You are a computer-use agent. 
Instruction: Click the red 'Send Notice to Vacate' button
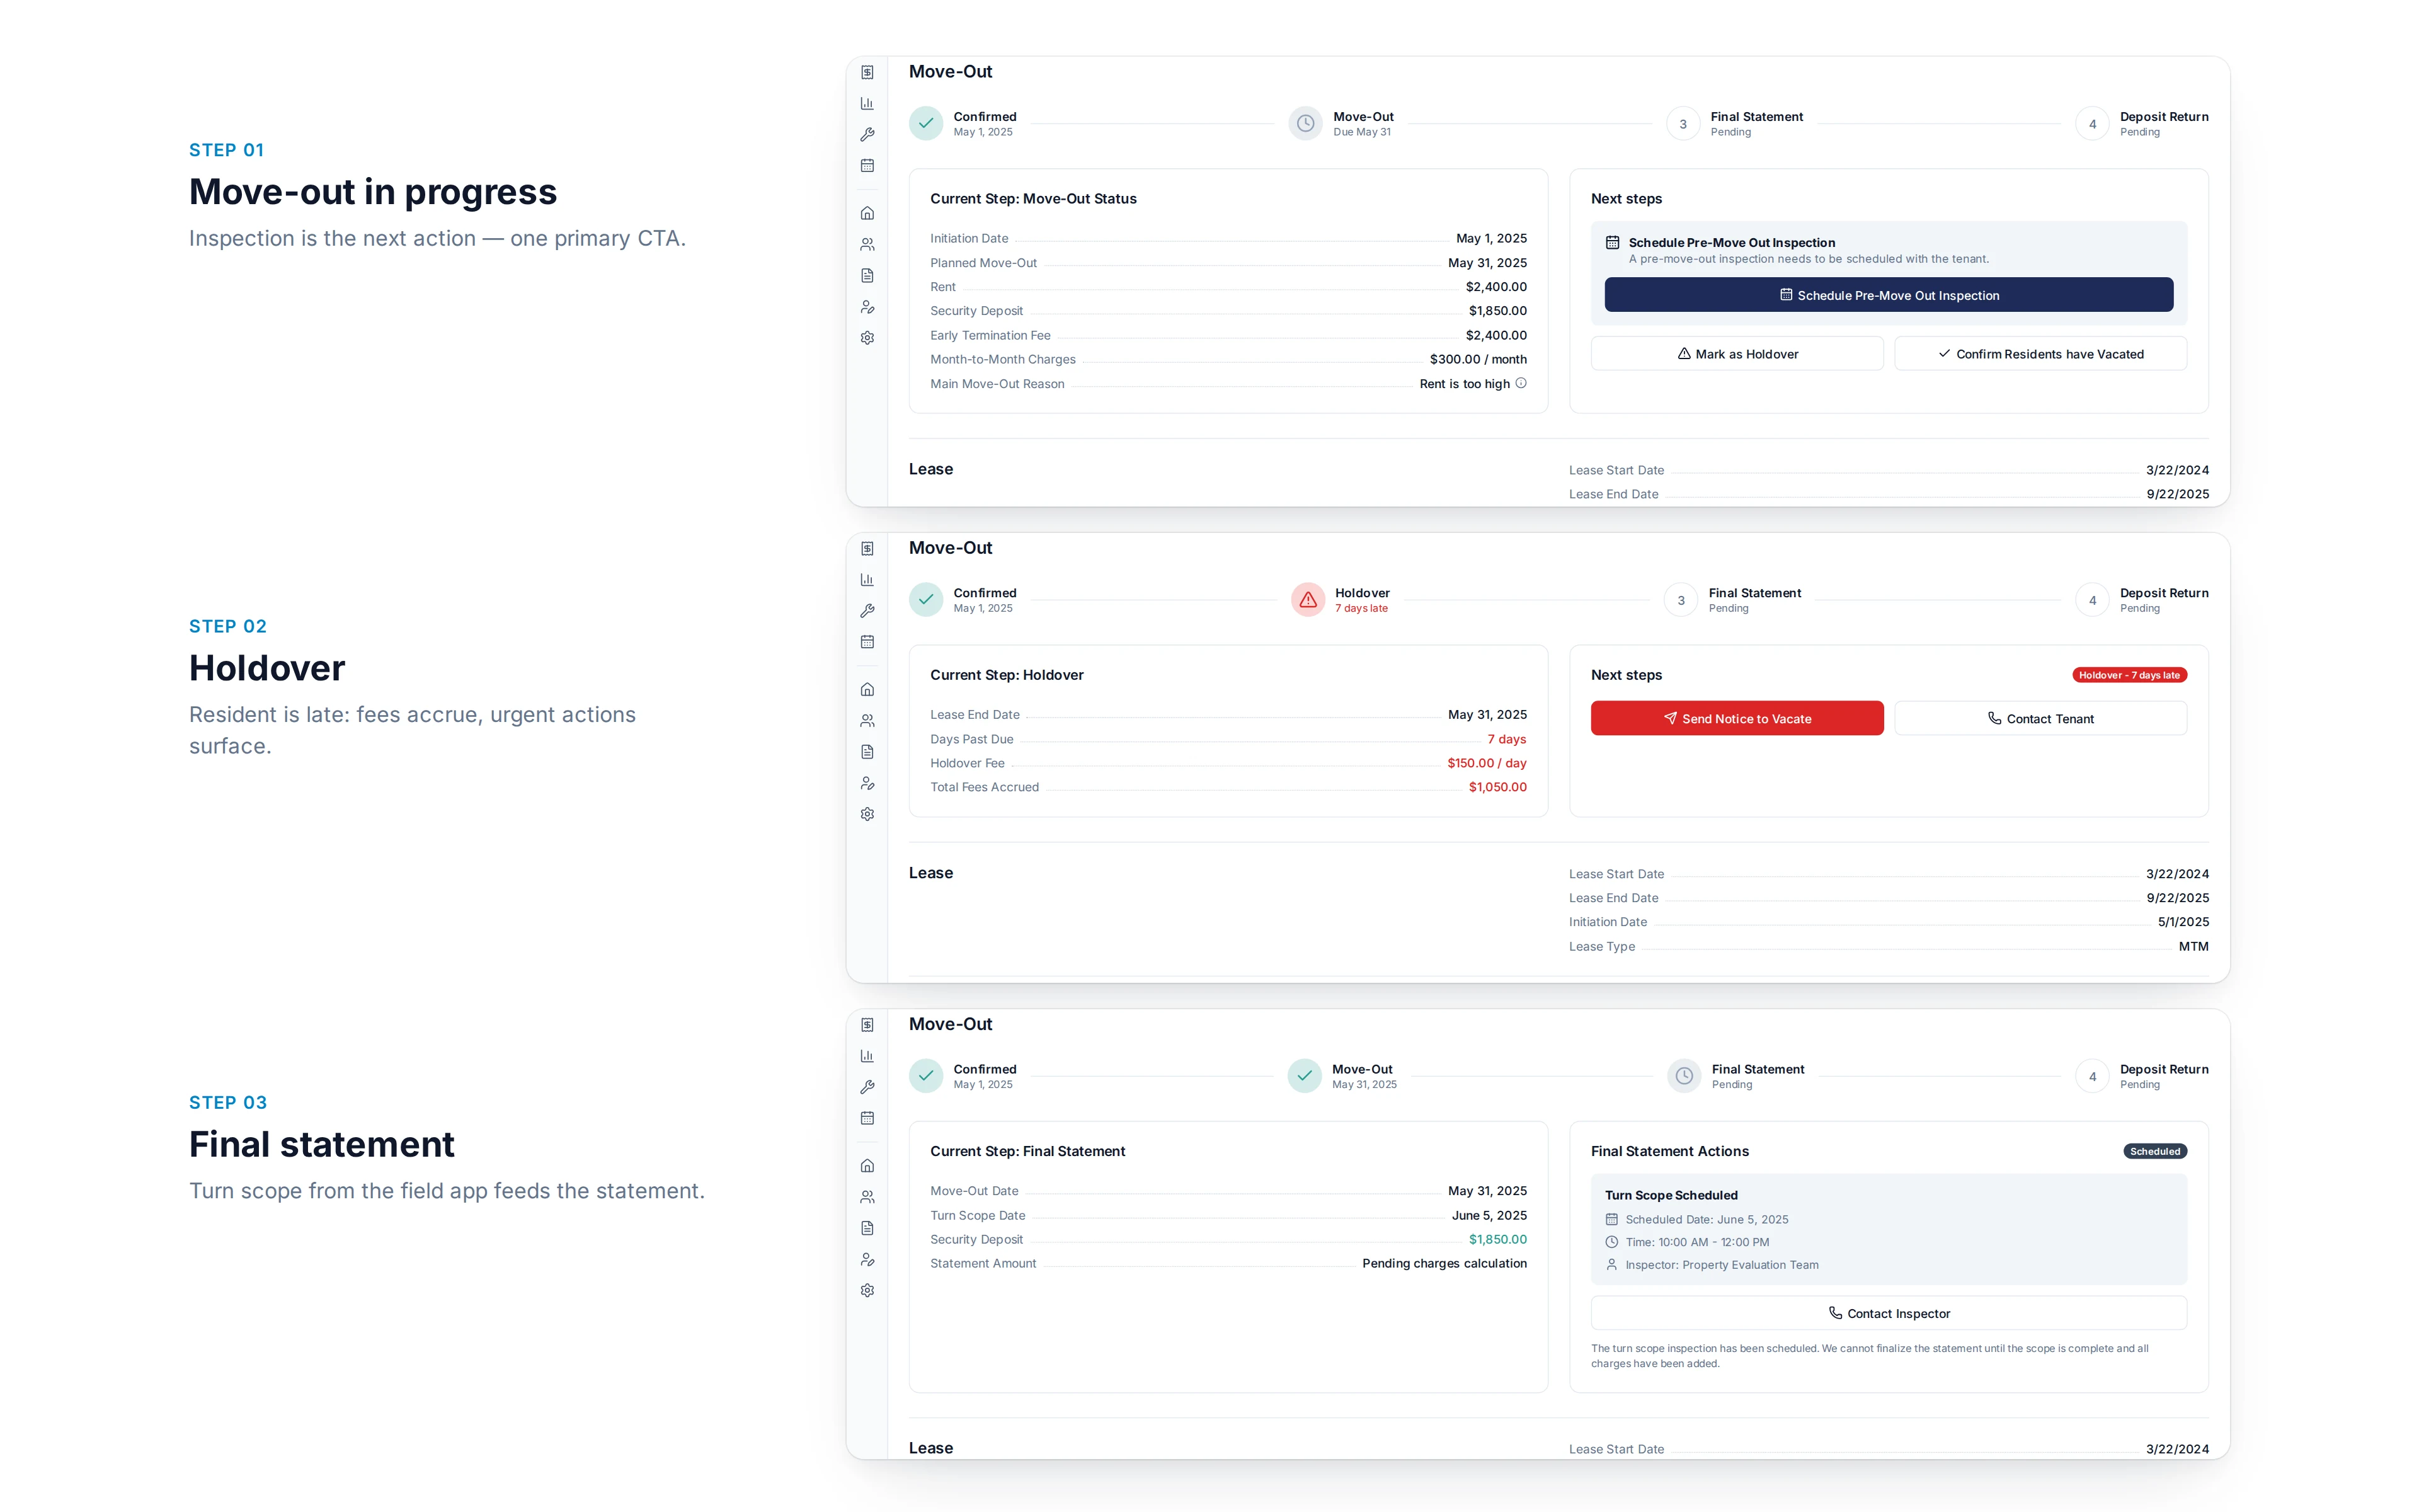point(1736,718)
